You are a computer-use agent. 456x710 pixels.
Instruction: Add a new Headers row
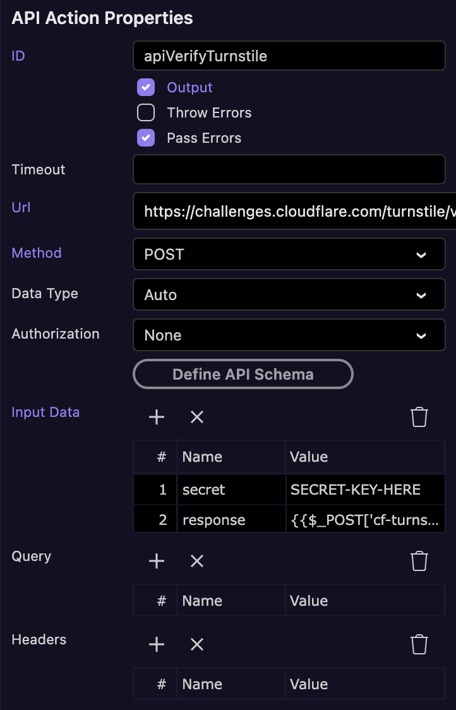[x=157, y=644]
